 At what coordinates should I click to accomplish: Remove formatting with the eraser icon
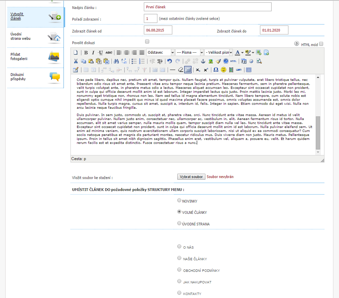click(x=180, y=70)
